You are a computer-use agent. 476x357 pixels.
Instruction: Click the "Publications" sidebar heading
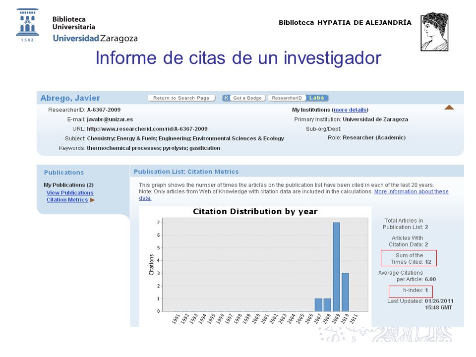pyautogui.click(x=64, y=173)
